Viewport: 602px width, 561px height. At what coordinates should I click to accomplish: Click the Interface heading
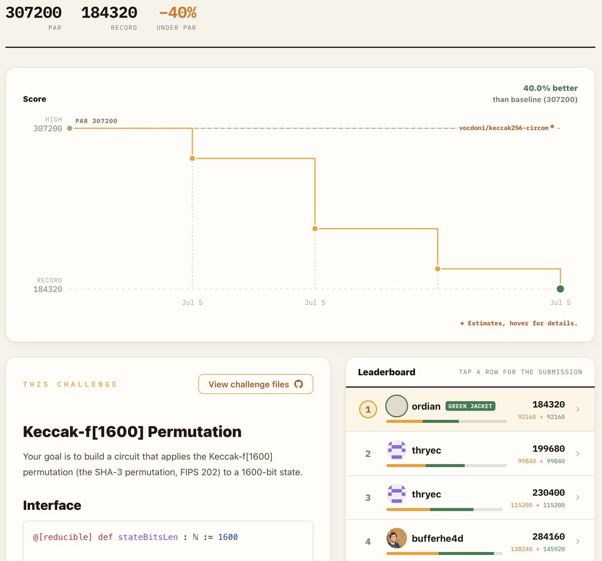point(52,505)
